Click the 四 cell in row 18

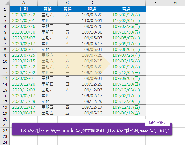(x=67, y=107)
